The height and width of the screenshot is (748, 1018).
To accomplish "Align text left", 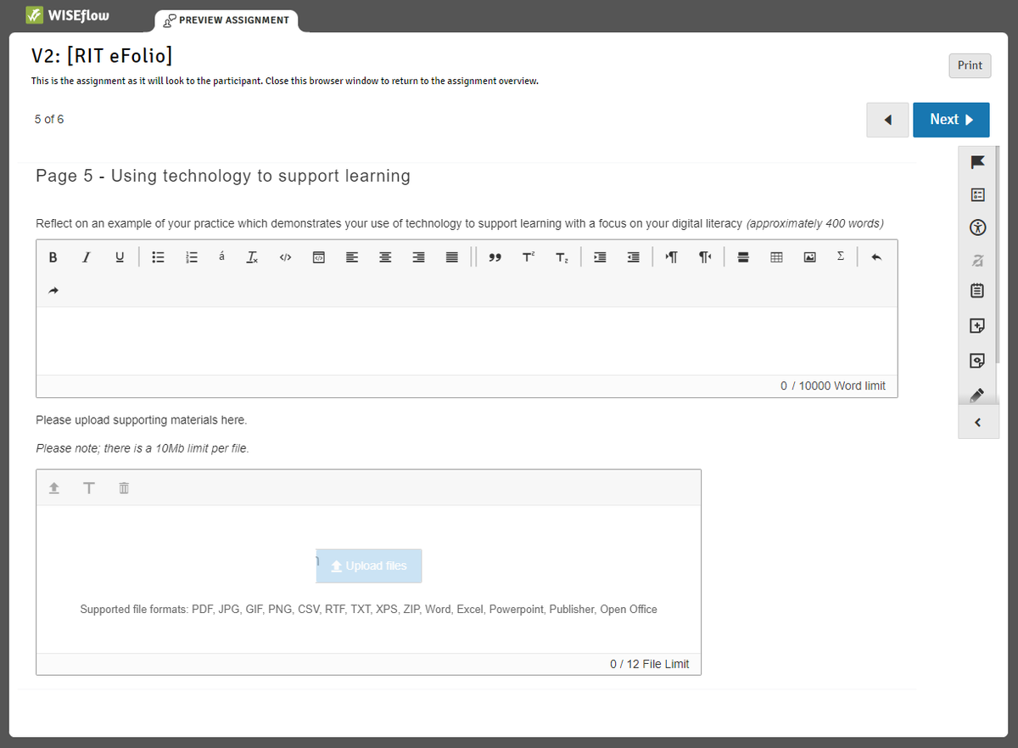I will point(351,257).
